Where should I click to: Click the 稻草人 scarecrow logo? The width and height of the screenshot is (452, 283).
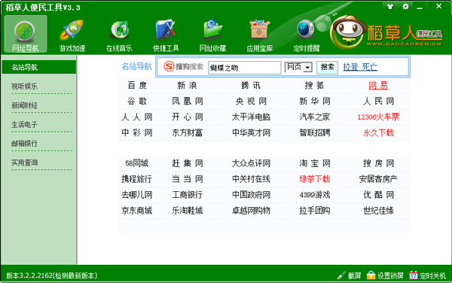(386, 32)
